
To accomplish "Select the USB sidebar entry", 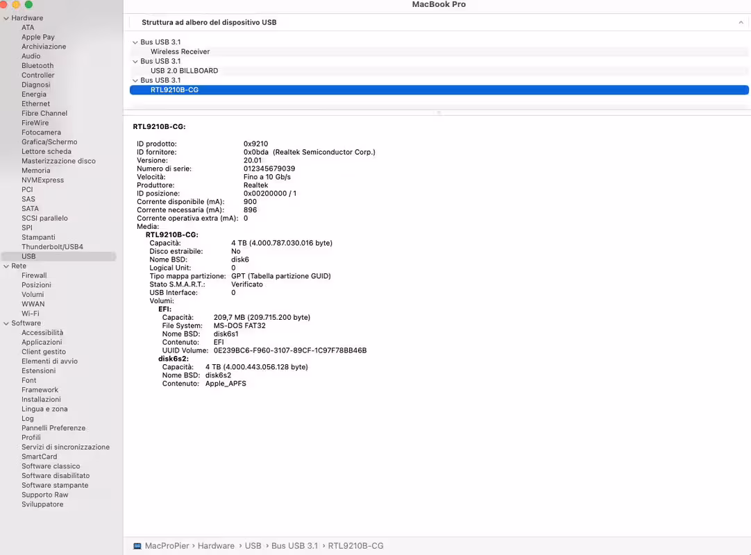I will pyautogui.click(x=58, y=257).
